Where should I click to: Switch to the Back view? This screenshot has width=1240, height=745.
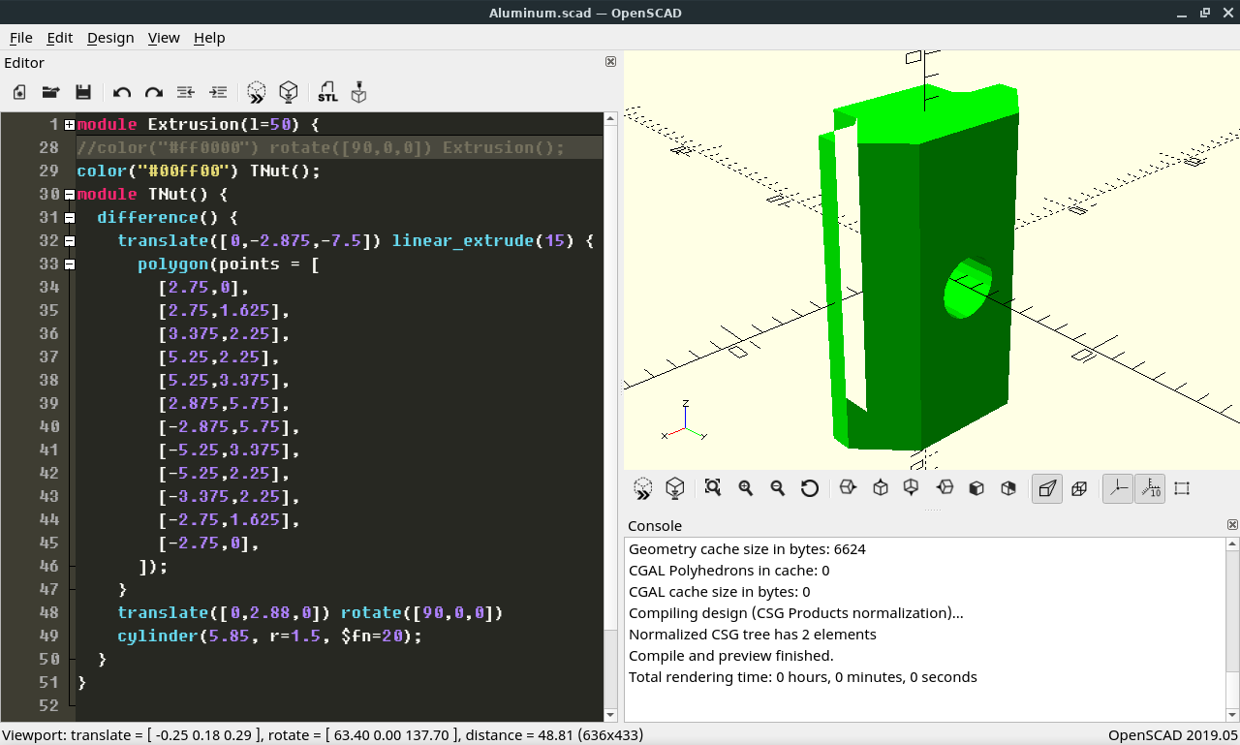(1008, 488)
